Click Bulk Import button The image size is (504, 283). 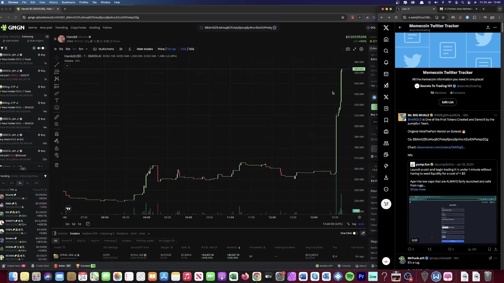pyautogui.click(x=35, y=41)
